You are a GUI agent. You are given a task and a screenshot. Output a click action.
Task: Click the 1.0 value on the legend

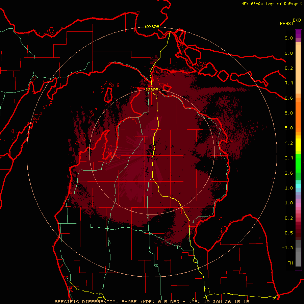pos(289,203)
